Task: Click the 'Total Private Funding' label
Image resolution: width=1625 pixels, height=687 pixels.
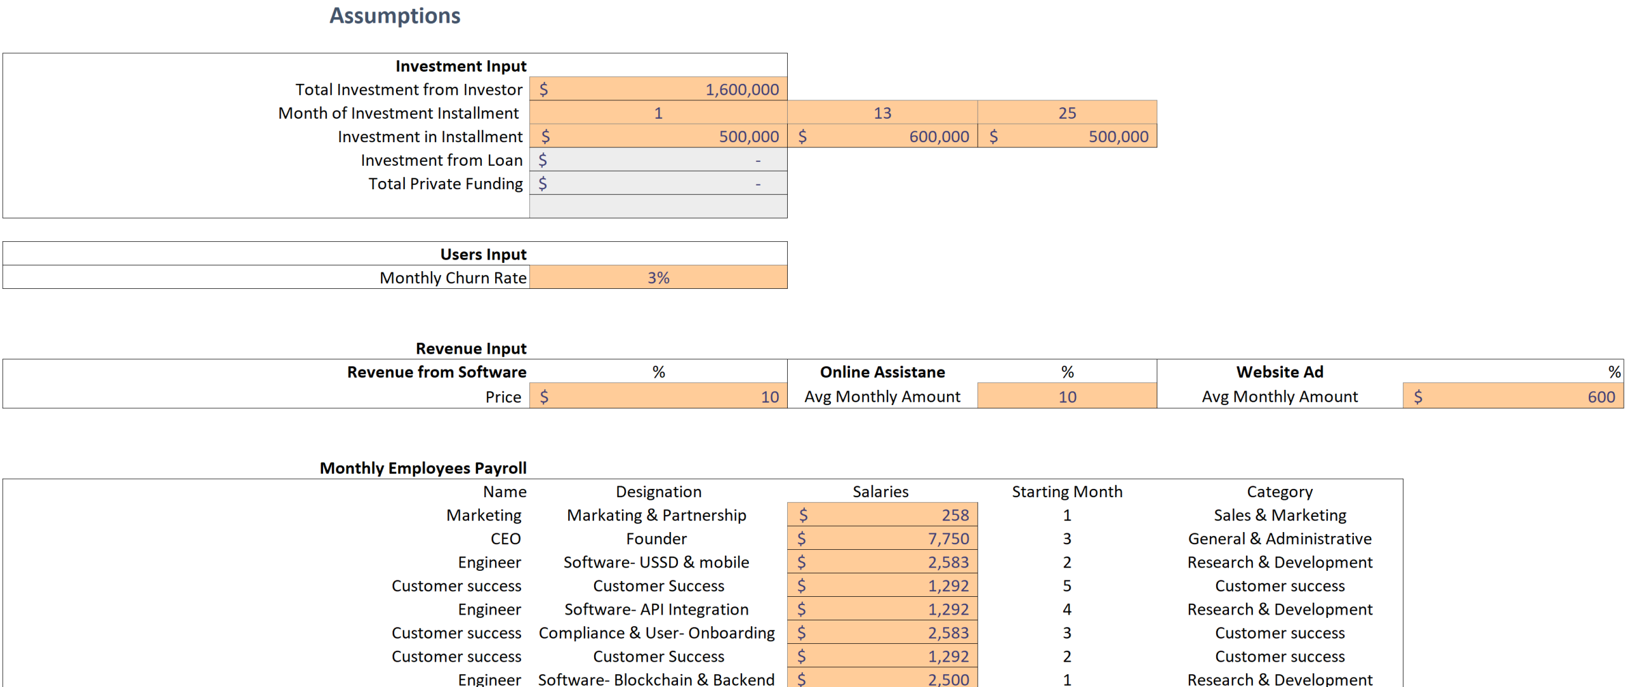Action: tap(446, 183)
